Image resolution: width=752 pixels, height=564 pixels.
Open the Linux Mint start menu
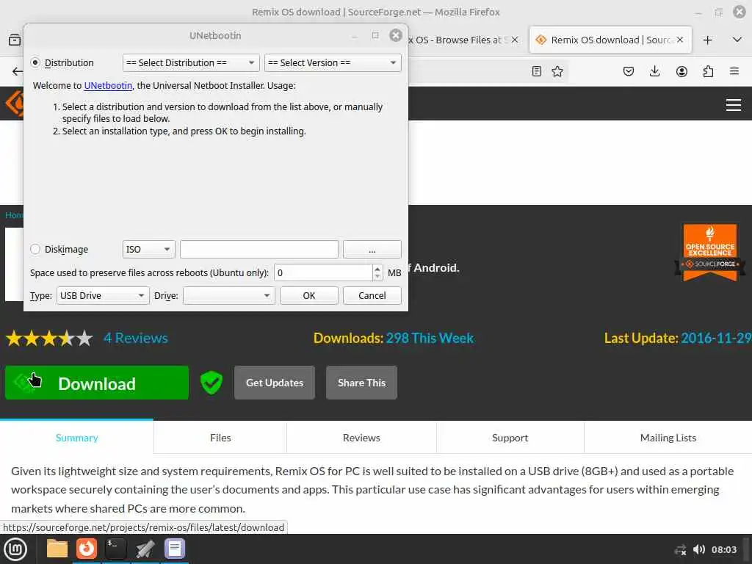[15, 549]
